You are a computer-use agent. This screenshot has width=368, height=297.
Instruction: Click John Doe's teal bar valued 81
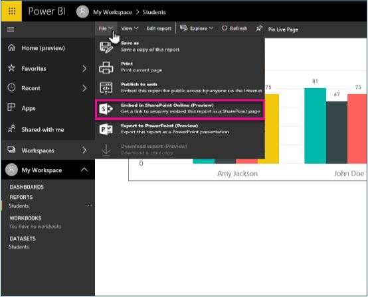click(x=316, y=126)
